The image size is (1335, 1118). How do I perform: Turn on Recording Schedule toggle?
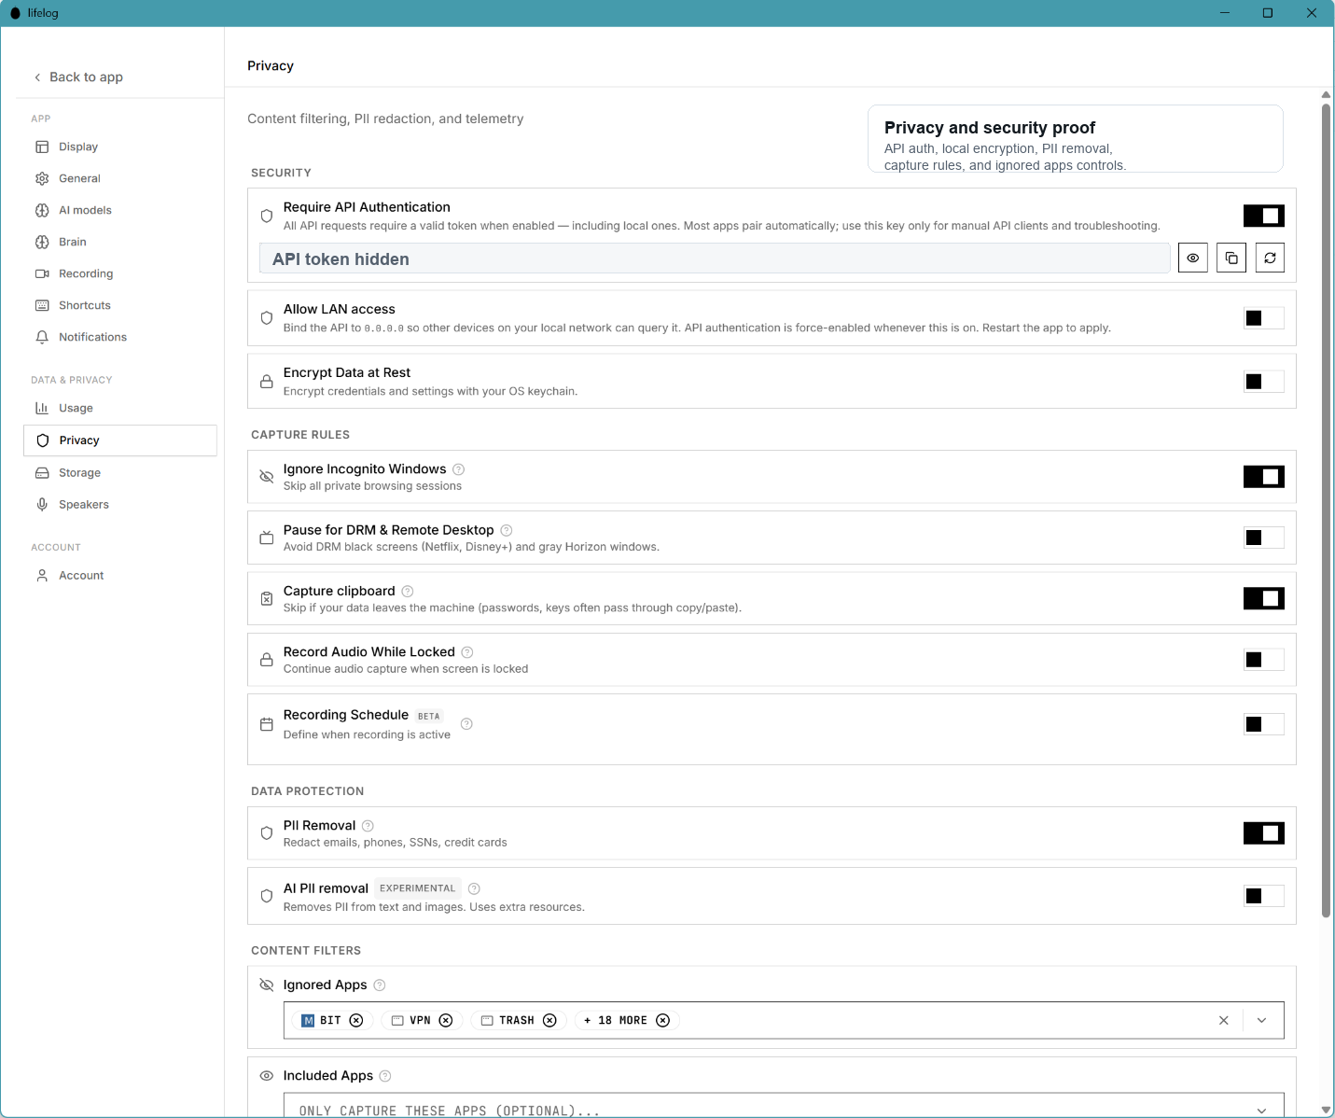[x=1264, y=724]
